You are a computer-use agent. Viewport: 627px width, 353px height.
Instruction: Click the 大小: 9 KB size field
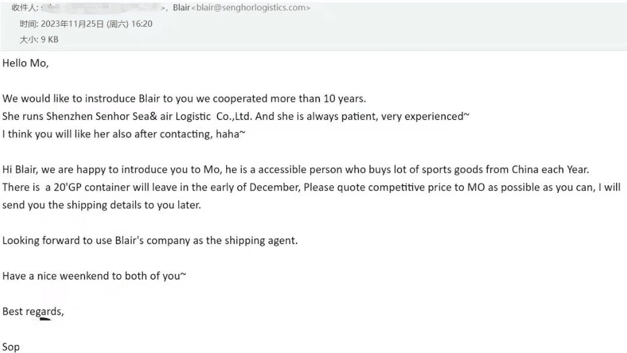(39, 40)
